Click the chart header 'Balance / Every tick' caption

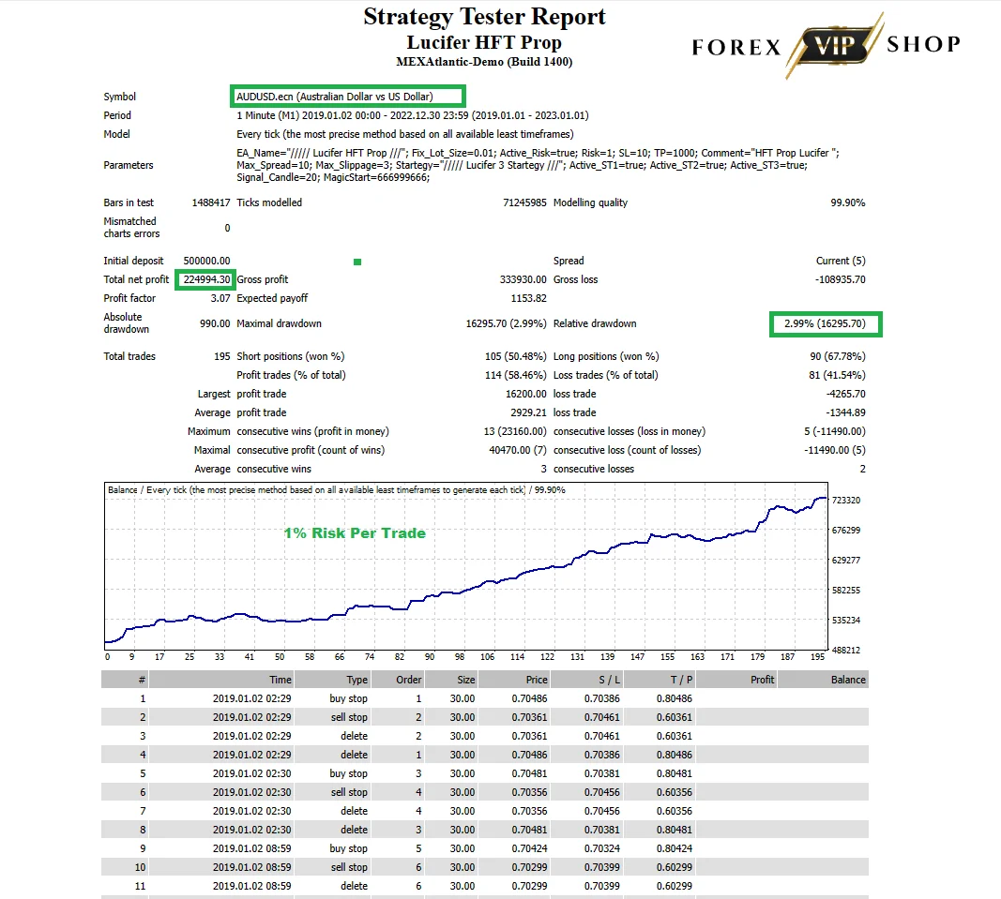[336, 490]
